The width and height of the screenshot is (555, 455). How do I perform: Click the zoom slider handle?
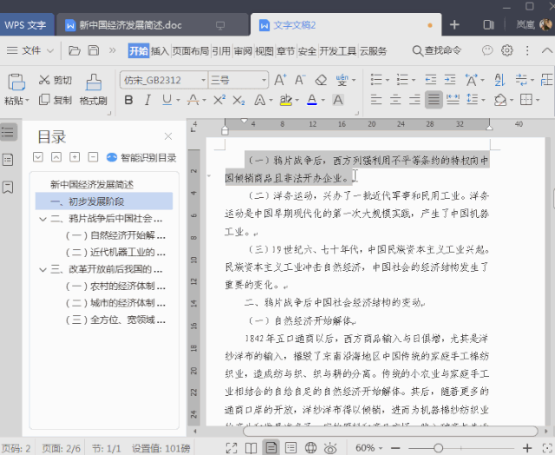(x=438, y=448)
